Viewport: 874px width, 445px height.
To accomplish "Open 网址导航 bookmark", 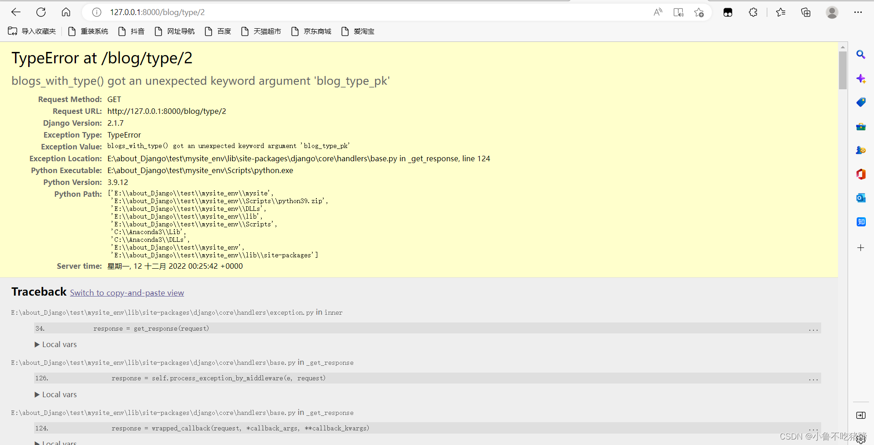I will pos(174,31).
